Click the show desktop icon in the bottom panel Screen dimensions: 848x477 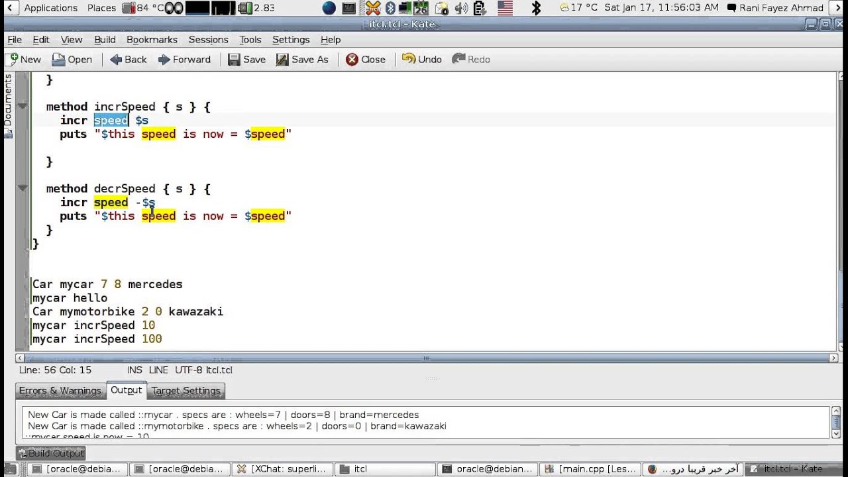click(x=9, y=469)
